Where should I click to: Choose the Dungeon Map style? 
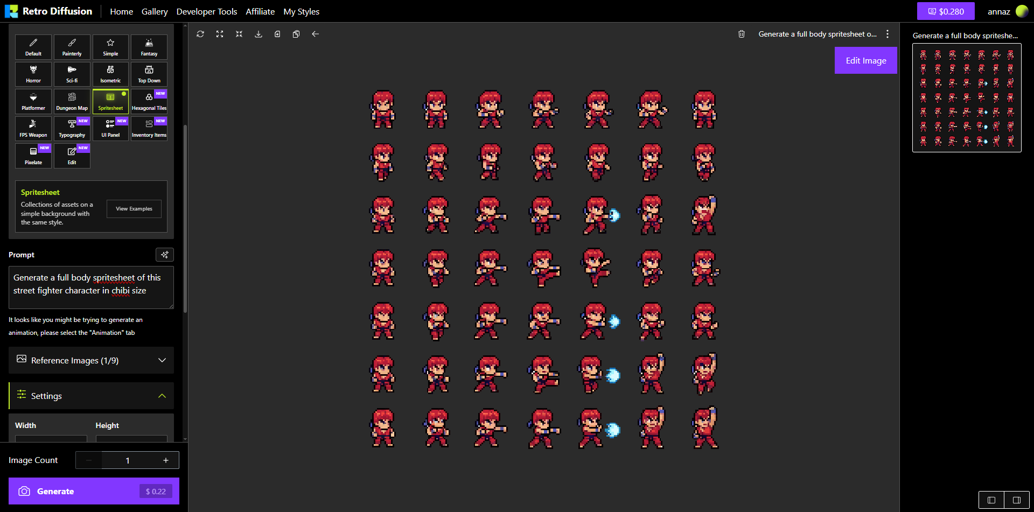tap(72, 101)
